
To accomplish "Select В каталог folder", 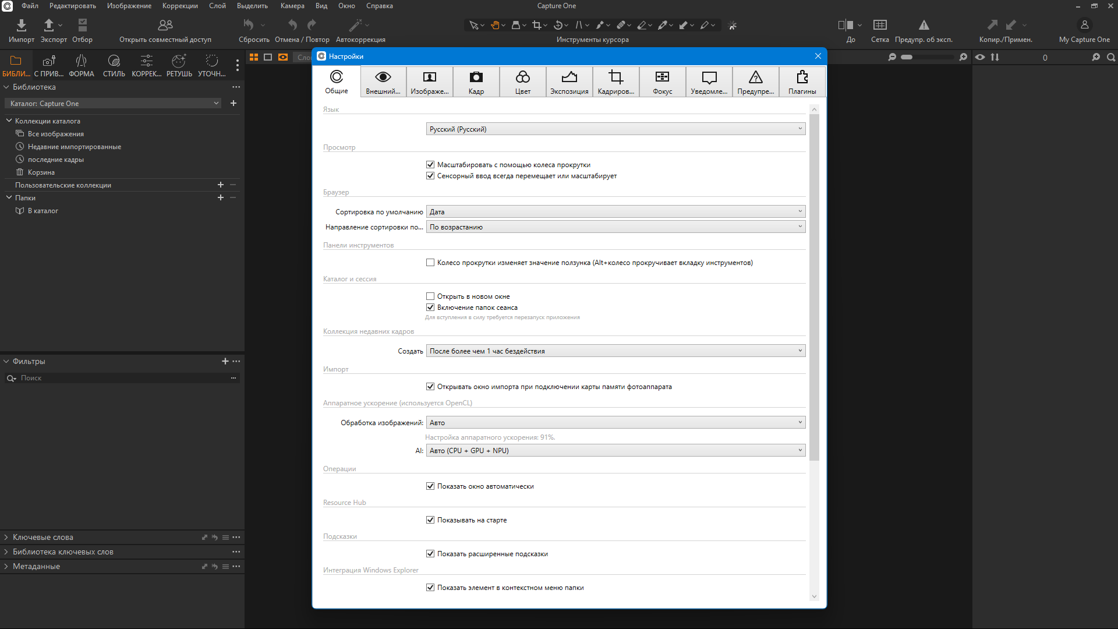I will [43, 211].
